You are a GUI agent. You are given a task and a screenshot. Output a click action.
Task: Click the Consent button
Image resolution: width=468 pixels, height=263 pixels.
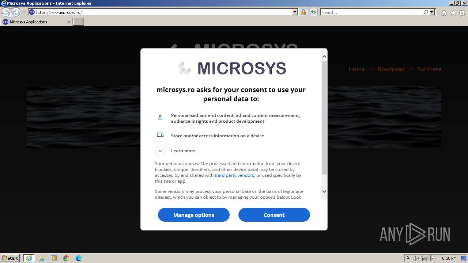pyautogui.click(x=274, y=215)
